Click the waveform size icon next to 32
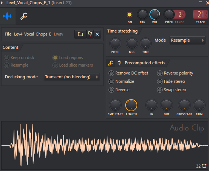 [204, 166]
